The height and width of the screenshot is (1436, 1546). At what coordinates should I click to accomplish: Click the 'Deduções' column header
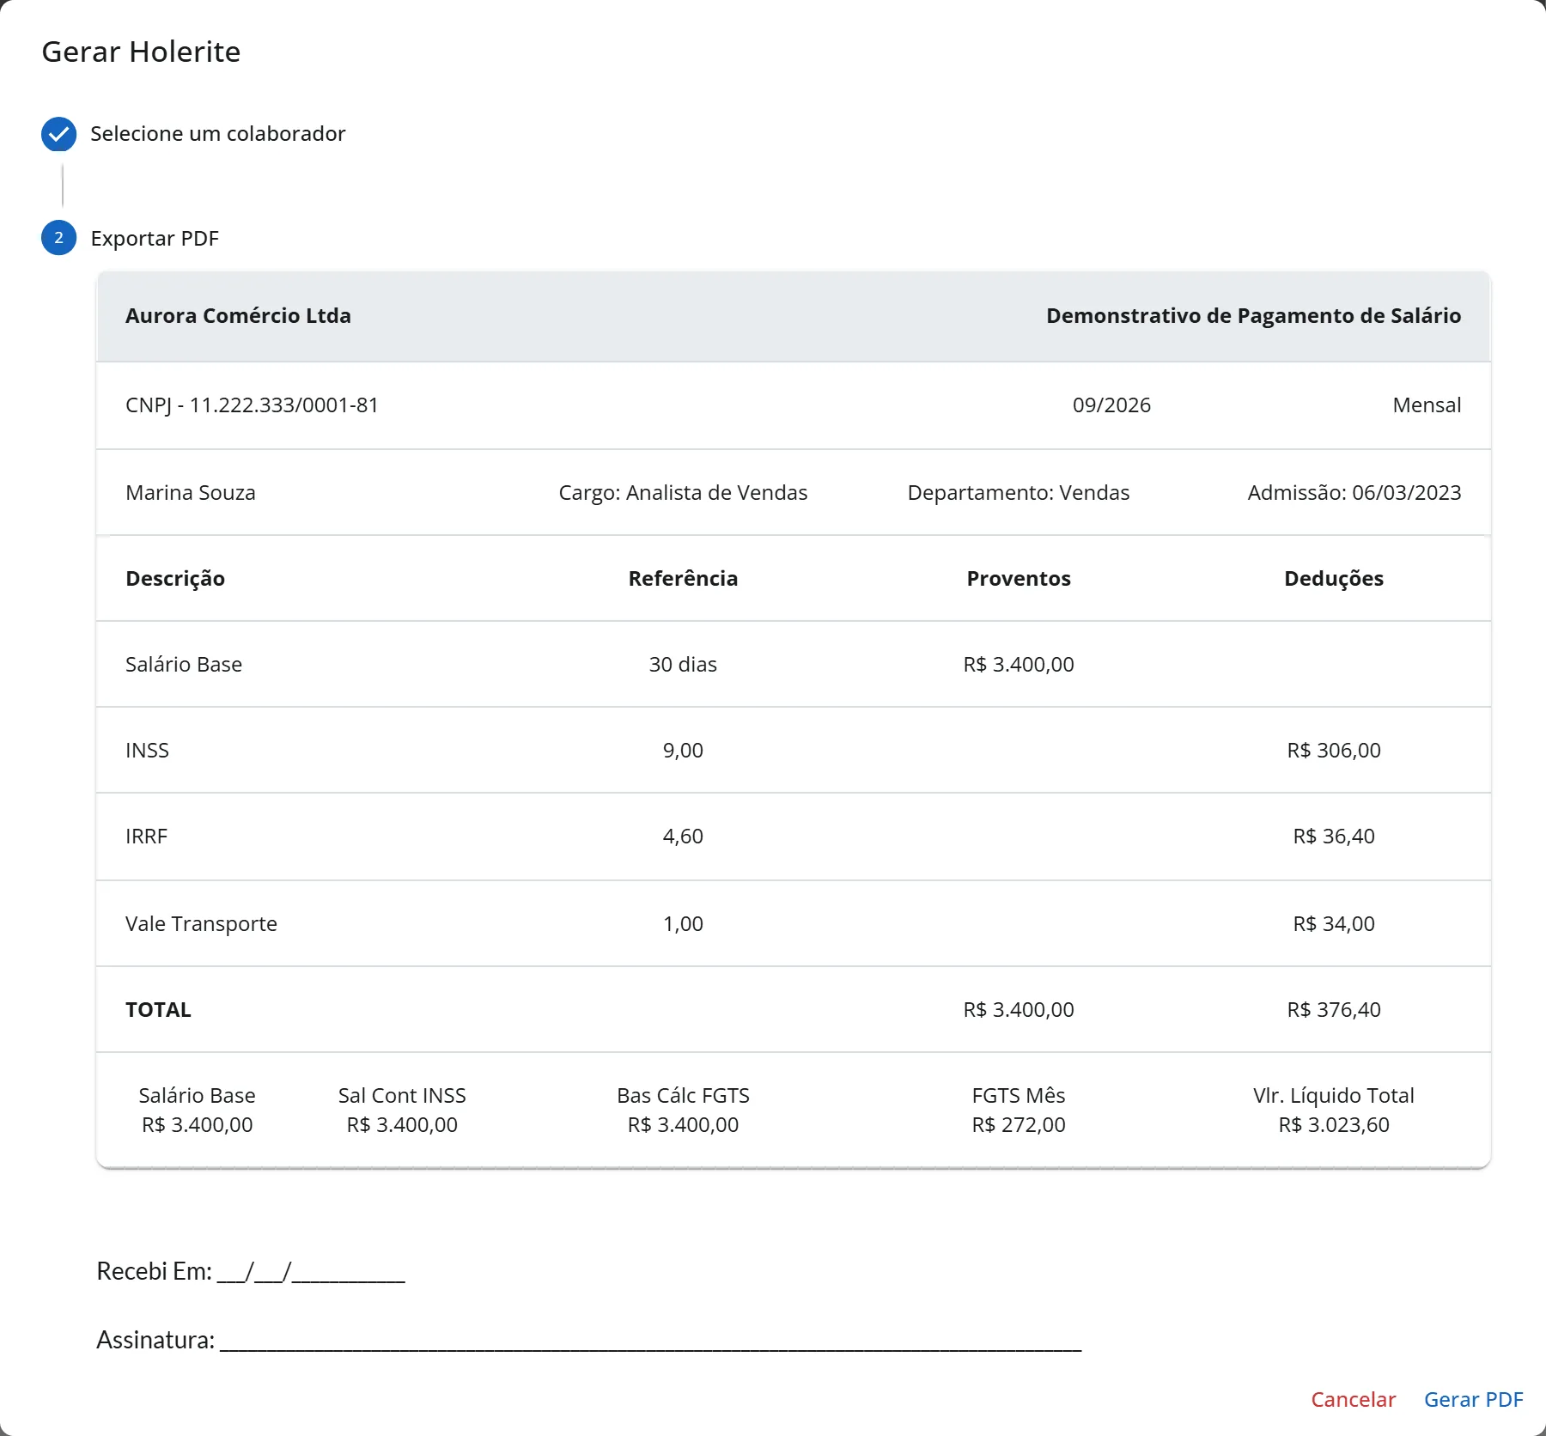point(1334,579)
